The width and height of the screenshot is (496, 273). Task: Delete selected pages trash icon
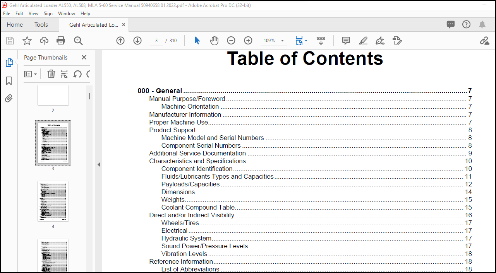tap(51, 74)
